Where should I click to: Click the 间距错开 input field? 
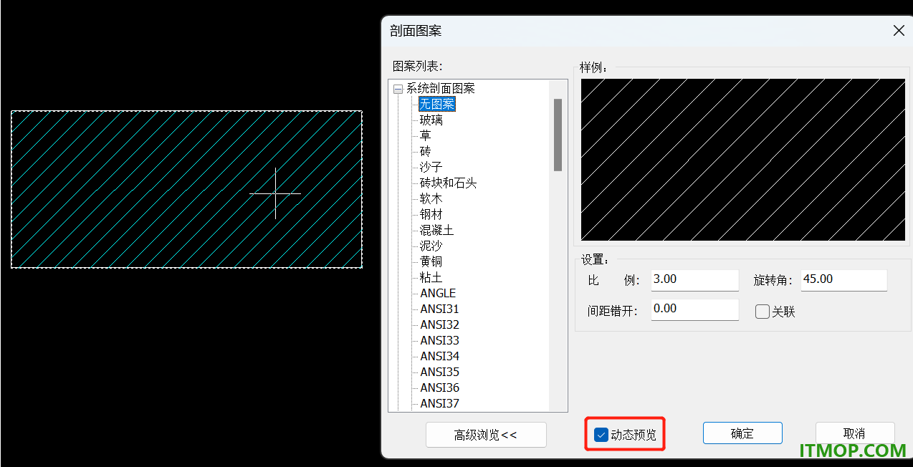[694, 309]
